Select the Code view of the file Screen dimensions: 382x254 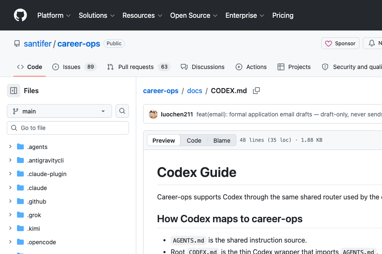194,141
